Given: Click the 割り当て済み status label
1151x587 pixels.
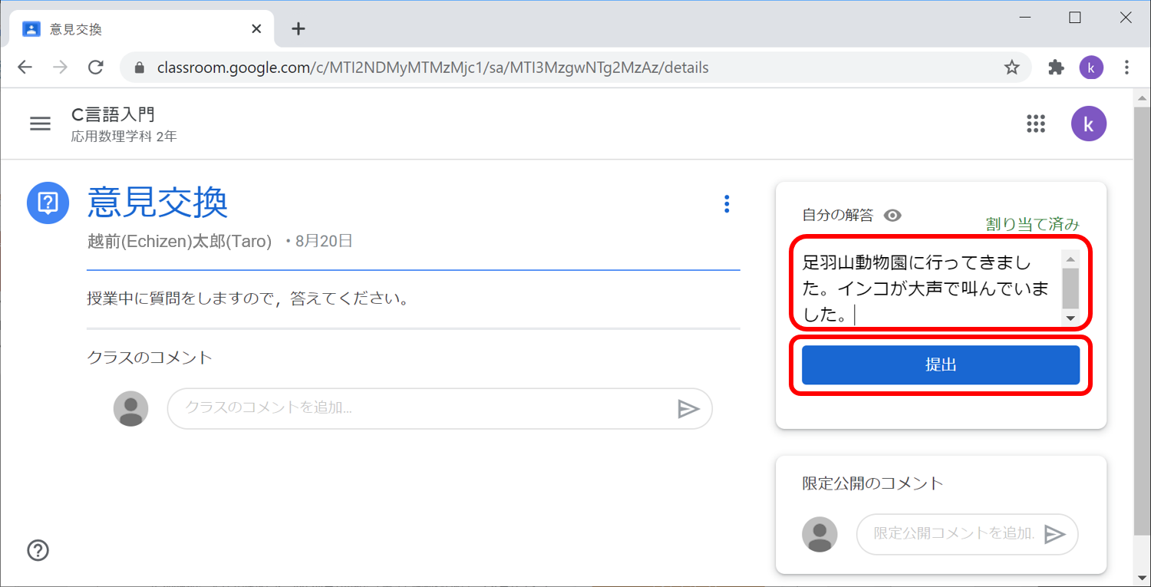Looking at the screenshot, I should 1033,225.
